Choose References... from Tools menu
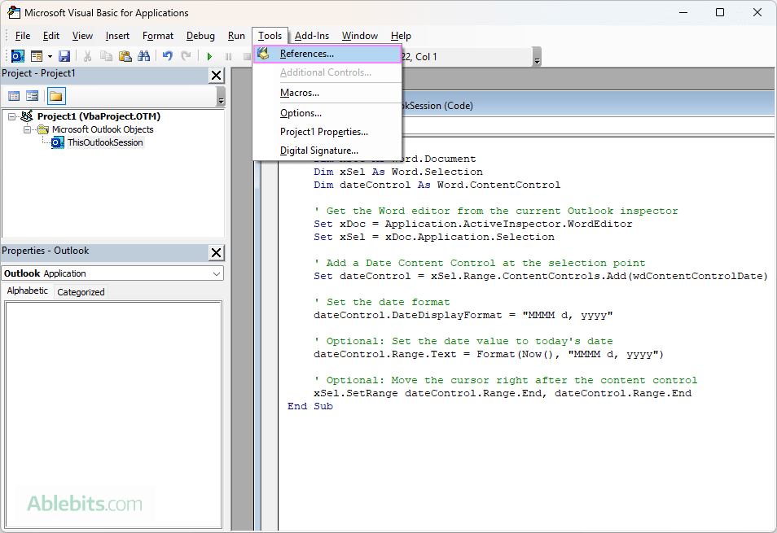This screenshot has height=533, width=777. tap(327, 54)
